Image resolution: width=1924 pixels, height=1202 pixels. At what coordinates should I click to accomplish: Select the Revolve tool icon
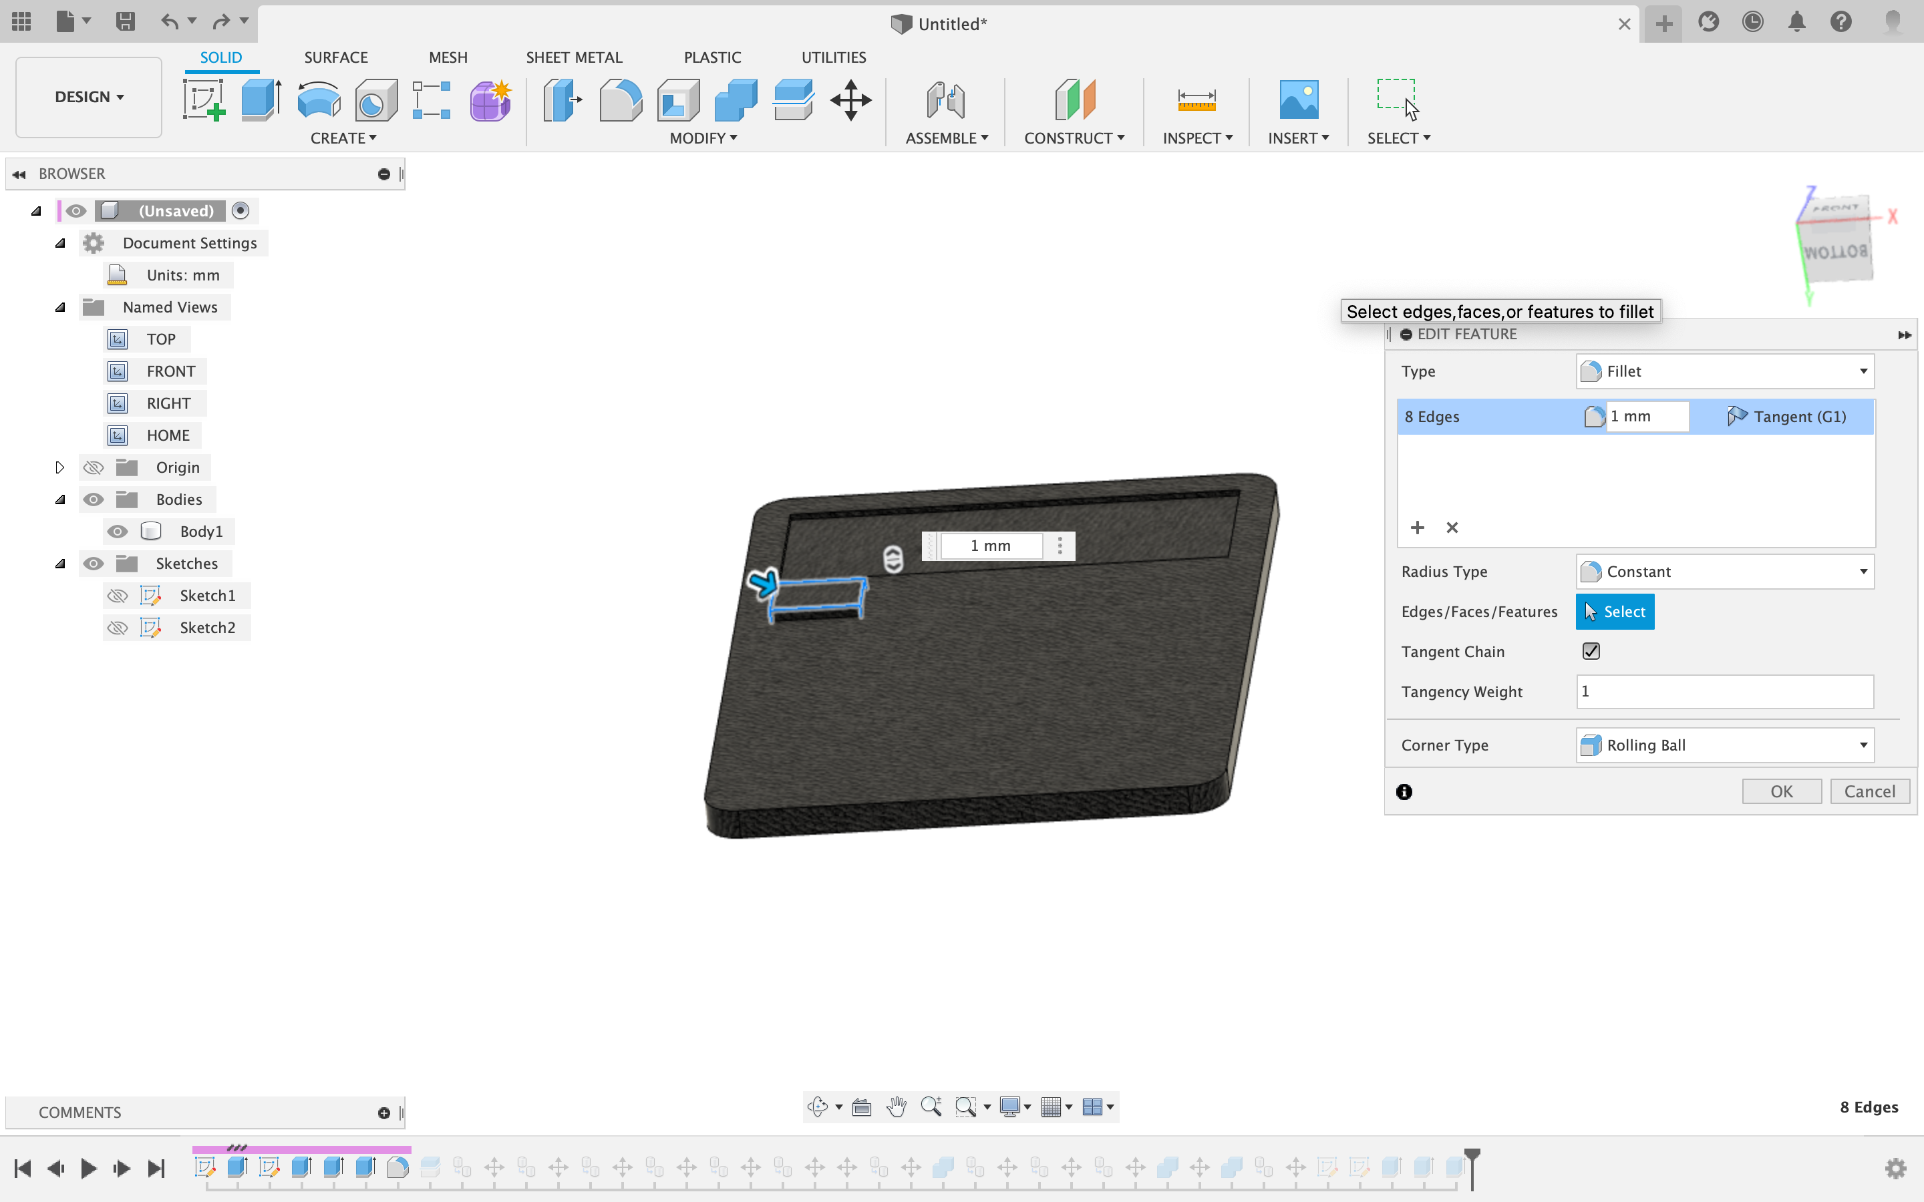[x=318, y=100]
